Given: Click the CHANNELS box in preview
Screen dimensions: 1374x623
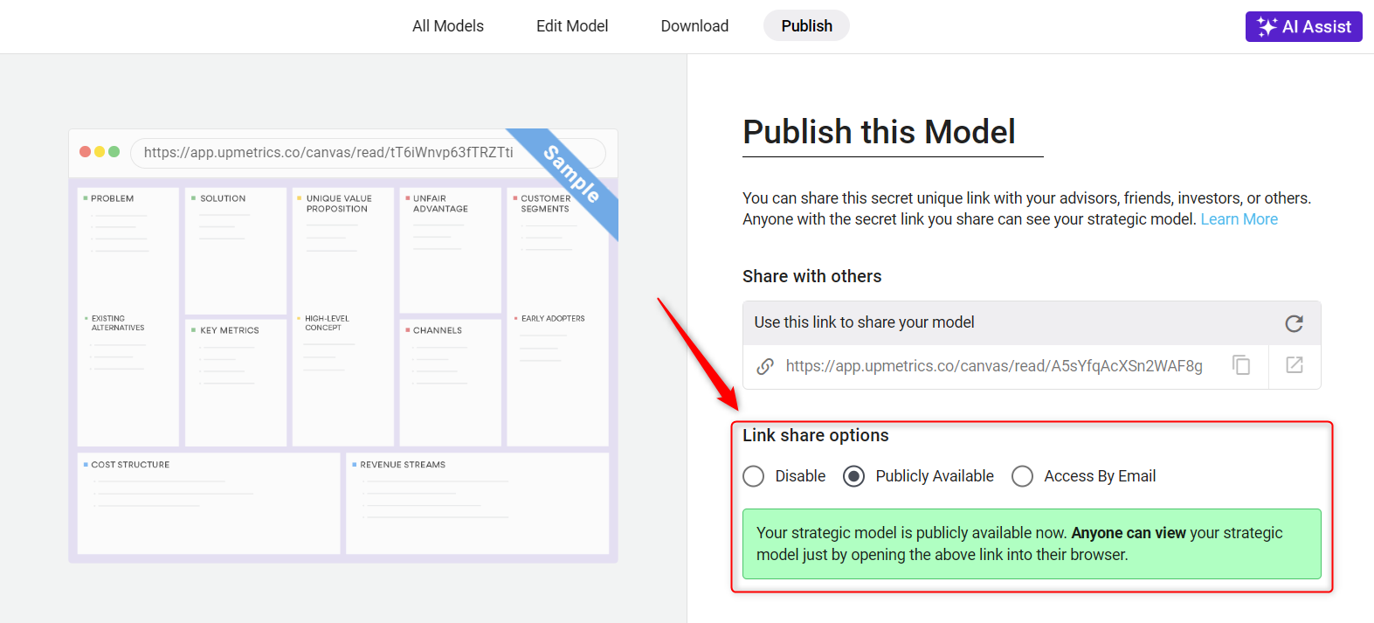Looking at the screenshot, I should [451, 382].
